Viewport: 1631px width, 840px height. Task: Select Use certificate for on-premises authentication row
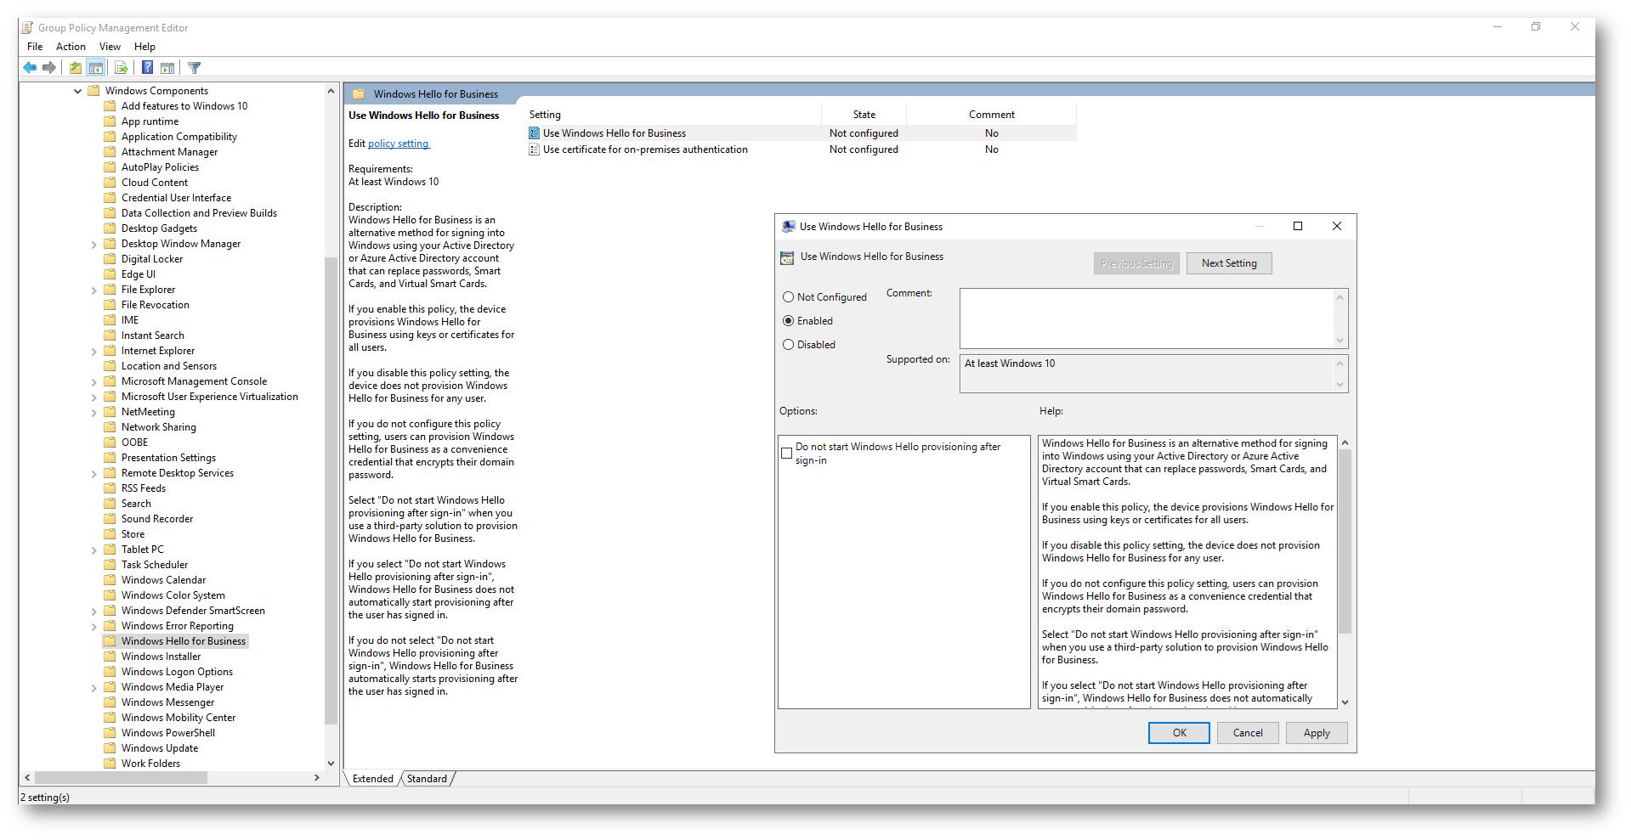(801, 149)
